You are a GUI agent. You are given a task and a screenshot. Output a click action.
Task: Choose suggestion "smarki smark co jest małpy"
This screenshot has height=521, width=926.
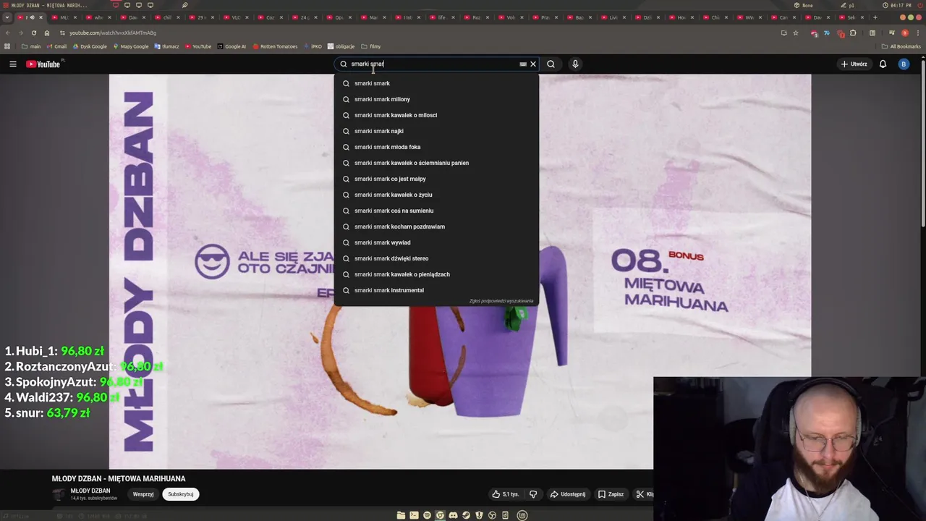pos(437,179)
